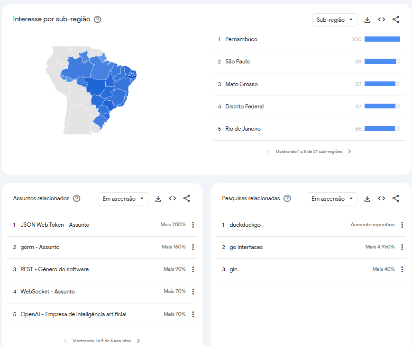Viewport: 412px width, 346px height.
Task: Click the interest bar for Mato Grosso
Action: click(382, 84)
